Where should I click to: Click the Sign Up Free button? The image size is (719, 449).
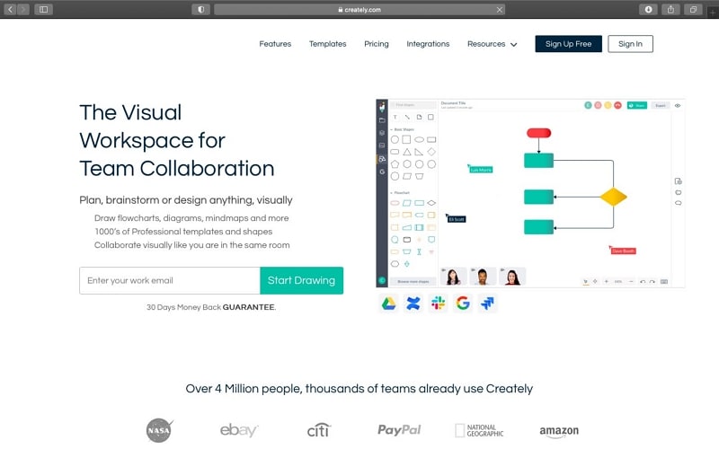coord(568,44)
